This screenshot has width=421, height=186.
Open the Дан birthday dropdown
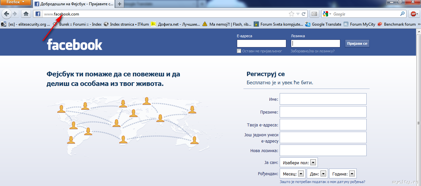[x=317, y=173]
